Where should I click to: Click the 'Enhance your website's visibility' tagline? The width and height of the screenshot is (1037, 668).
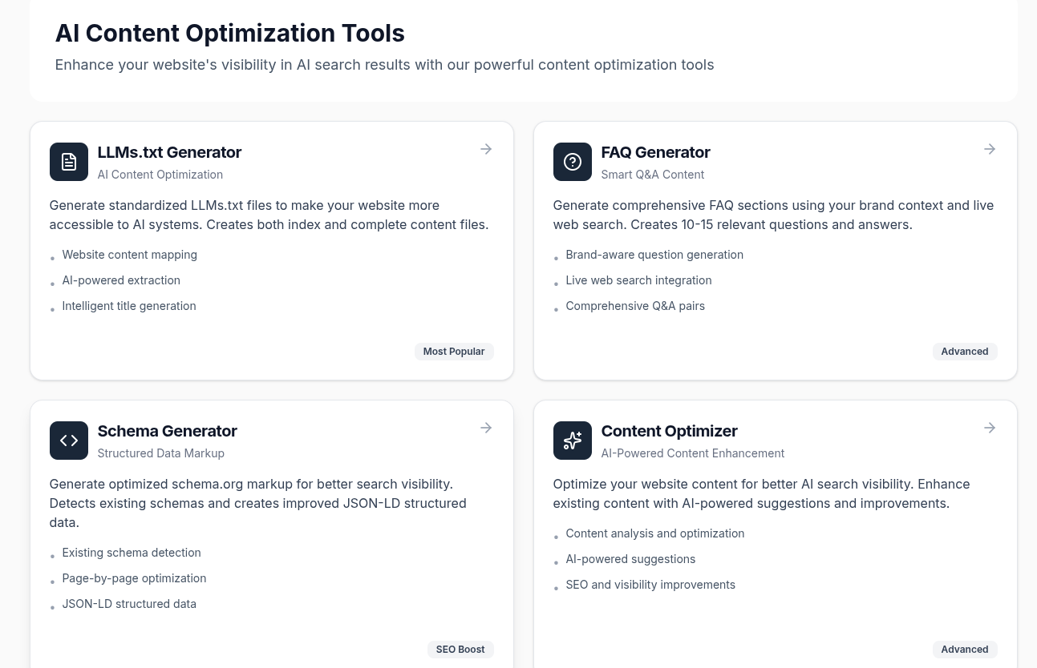pos(384,65)
